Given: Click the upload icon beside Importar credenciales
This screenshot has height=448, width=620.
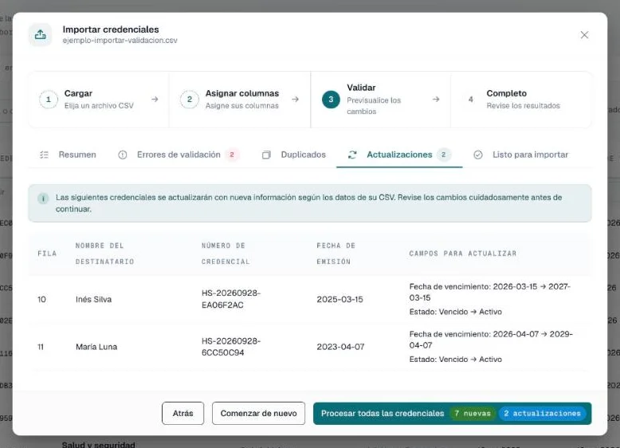Looking at the screenshot, I should click(x=40, y=35).
